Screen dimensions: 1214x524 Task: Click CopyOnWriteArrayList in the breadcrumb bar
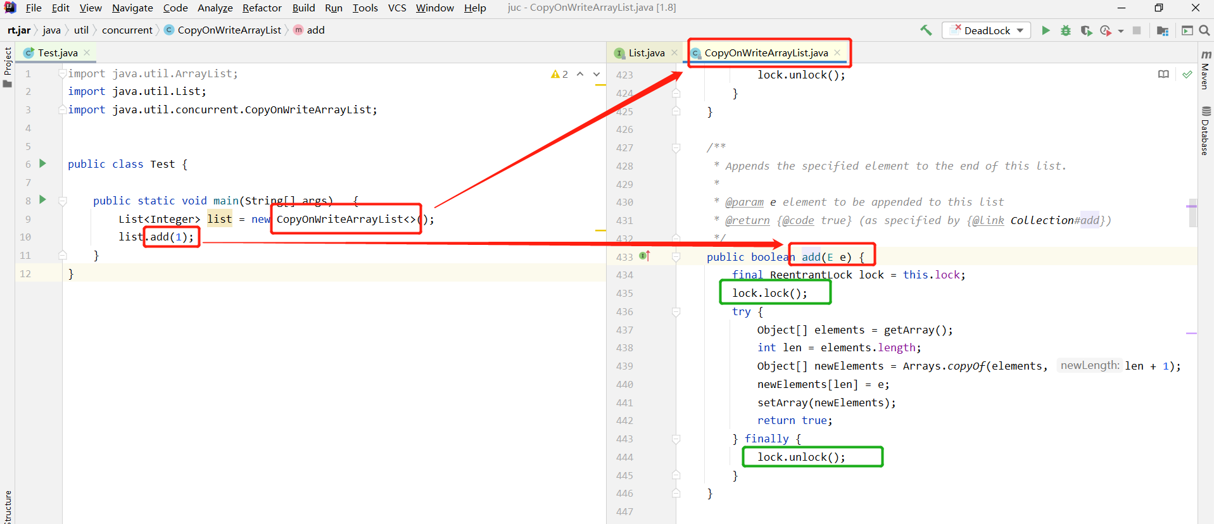(223, 30)
